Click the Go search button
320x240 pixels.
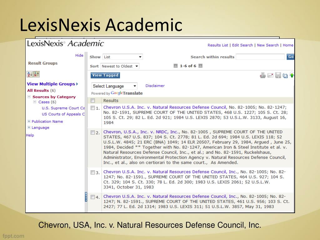tap(291, 57)
